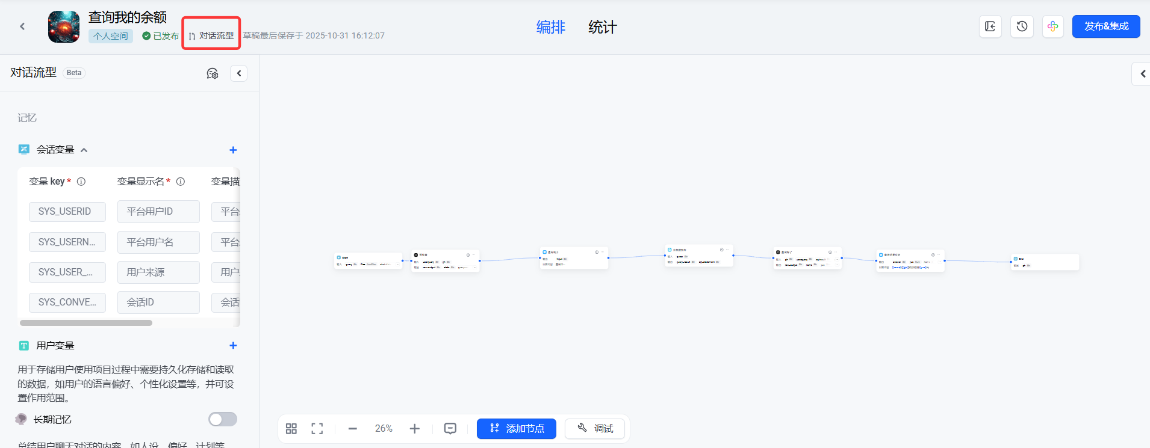The width and height of the screenshot is (1150, 448).
Task: Add a new 用户变量 with plus
Action: [x=233, y=345]
